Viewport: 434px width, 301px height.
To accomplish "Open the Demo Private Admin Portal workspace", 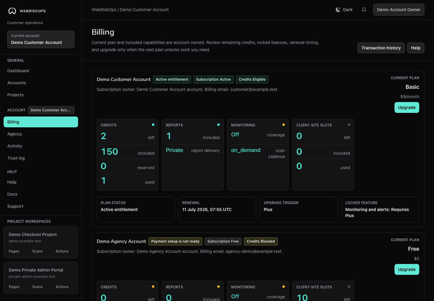I will coord(36,270).
